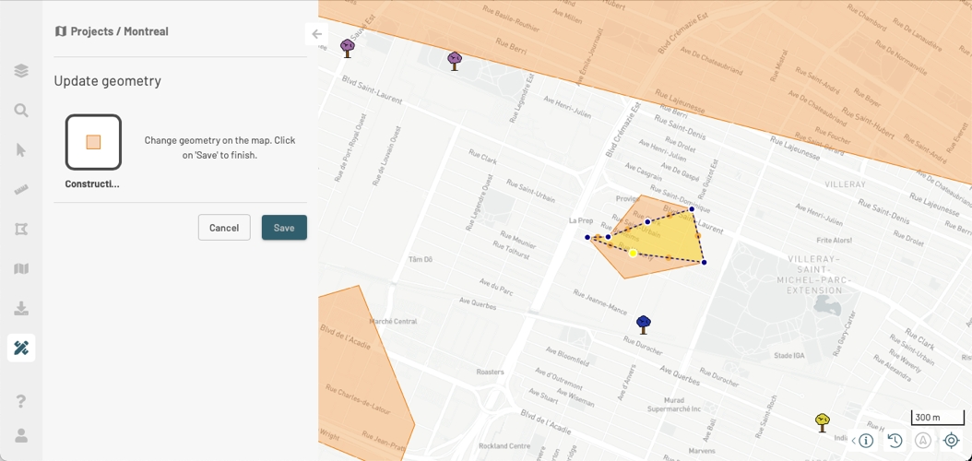Open the Projects map icon in sidebar
Image resolution: width=972 pixels, height=461 pixels.
click(x=21, y=268)
